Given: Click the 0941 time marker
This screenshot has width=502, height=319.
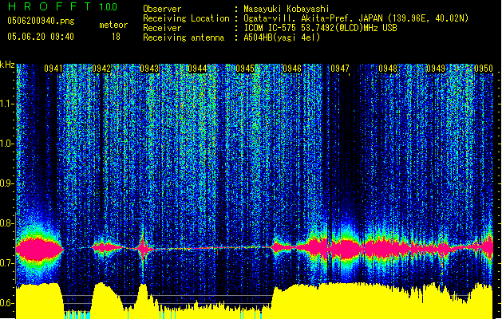Looking at the screenshot, I should [53, 69].
